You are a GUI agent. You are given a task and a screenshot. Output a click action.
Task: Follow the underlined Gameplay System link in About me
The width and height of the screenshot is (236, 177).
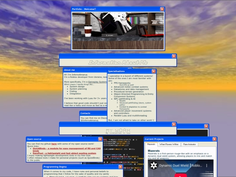click(x=97, y=82)
